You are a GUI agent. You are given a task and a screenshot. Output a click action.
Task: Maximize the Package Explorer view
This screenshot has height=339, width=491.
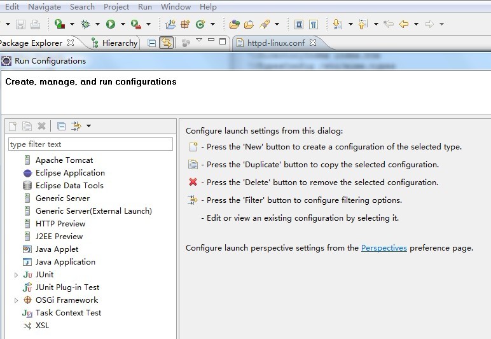pyautogui.click(x=223, y=41)
